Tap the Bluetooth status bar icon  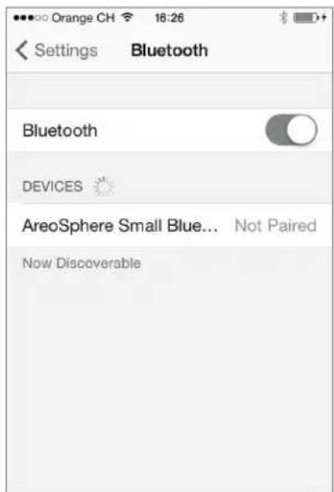(283, 17)
